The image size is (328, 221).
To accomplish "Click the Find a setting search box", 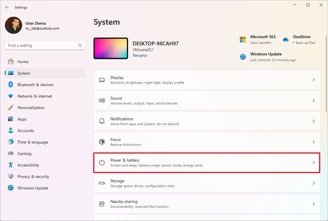I will 45,45.
